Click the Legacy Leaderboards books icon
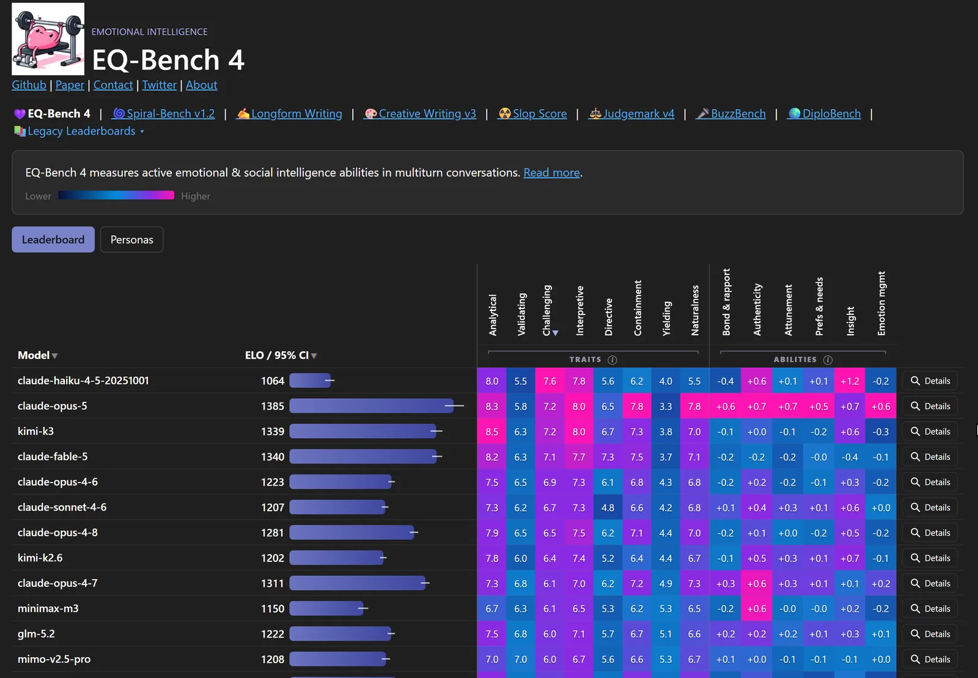Viewport: 978px width, 678px height. point(20,131)
